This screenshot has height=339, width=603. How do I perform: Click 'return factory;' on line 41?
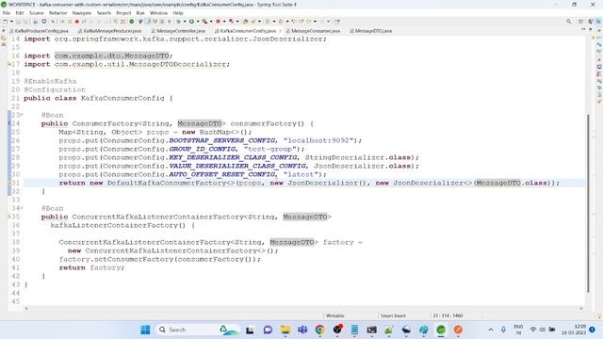point(91,267)
